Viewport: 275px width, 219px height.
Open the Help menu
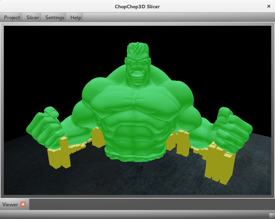coord(76,18)
